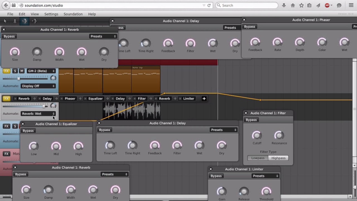
Task: Bookmark the page with the star icon
Action: (x=301, y=5)
